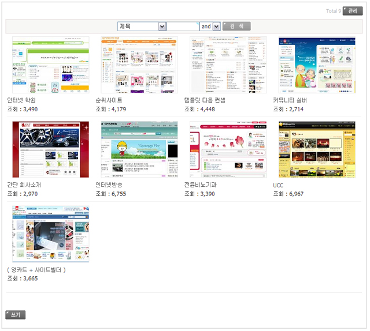Select the 전문비뇨기과 thumbnail

[228, 149]
